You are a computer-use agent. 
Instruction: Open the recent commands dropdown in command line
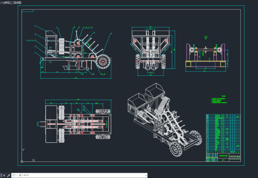point(15,176)
